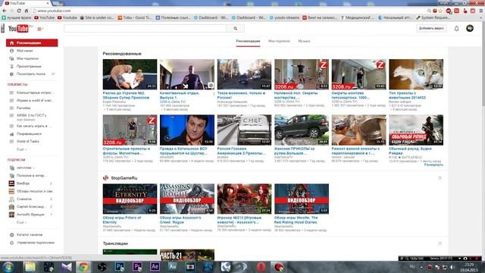The image size is (485, 273).
Task: Open the ARMA 3 по ГОСТу playlist
Action: (31, 115)
